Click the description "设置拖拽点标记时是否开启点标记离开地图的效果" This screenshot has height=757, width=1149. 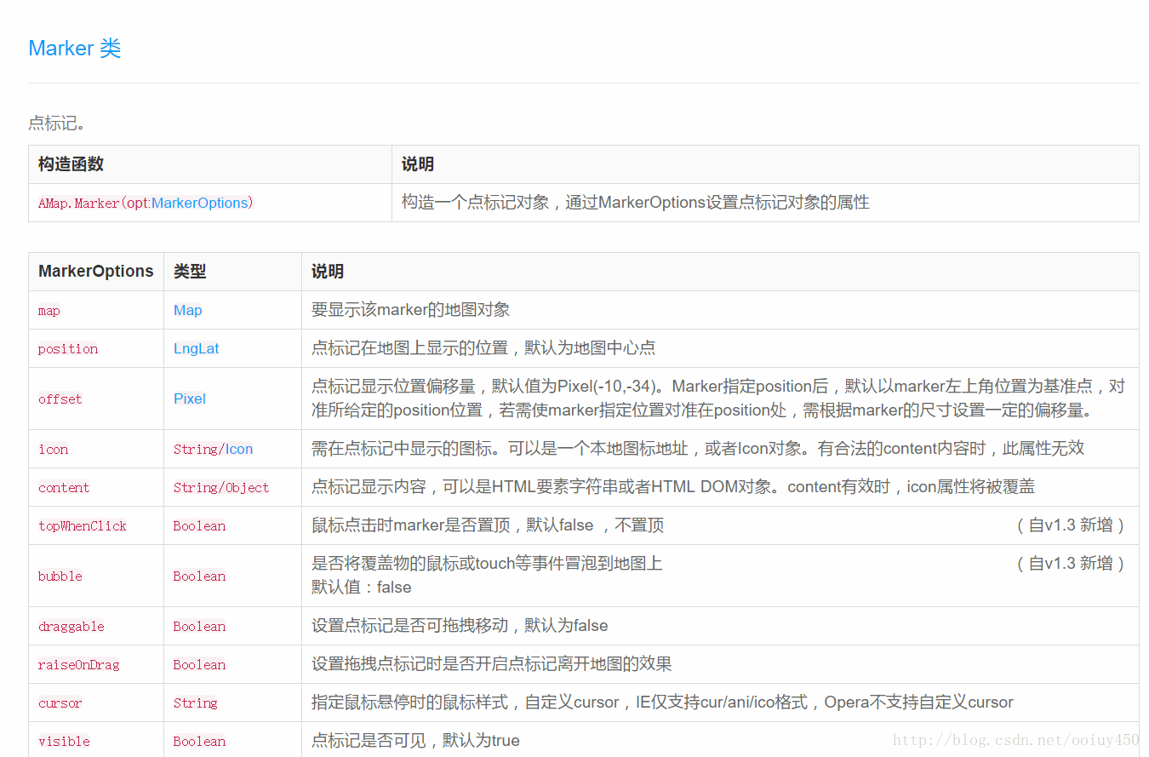(492, 664)
